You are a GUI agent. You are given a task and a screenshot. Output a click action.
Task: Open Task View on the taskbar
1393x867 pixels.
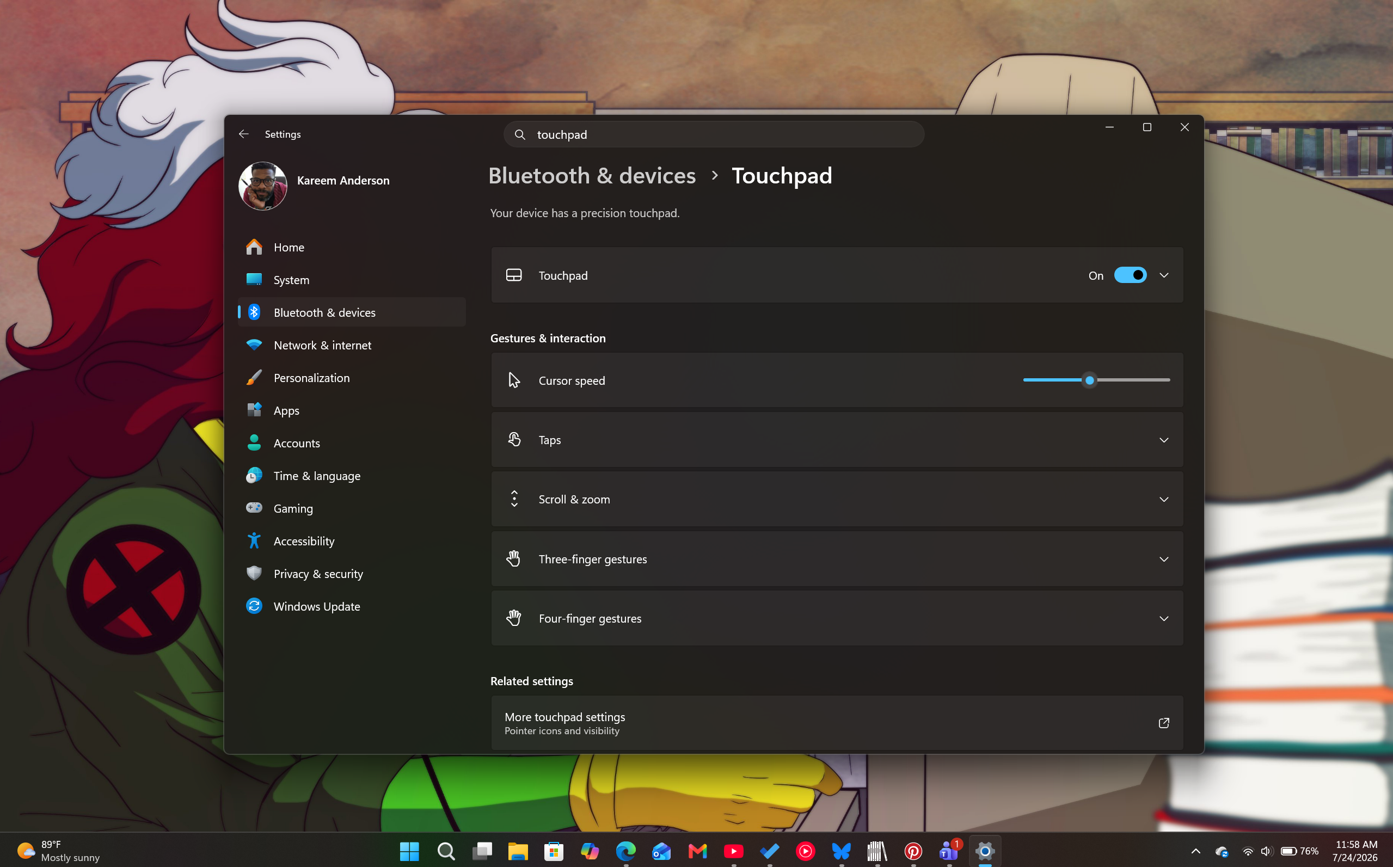click(482, 852)
